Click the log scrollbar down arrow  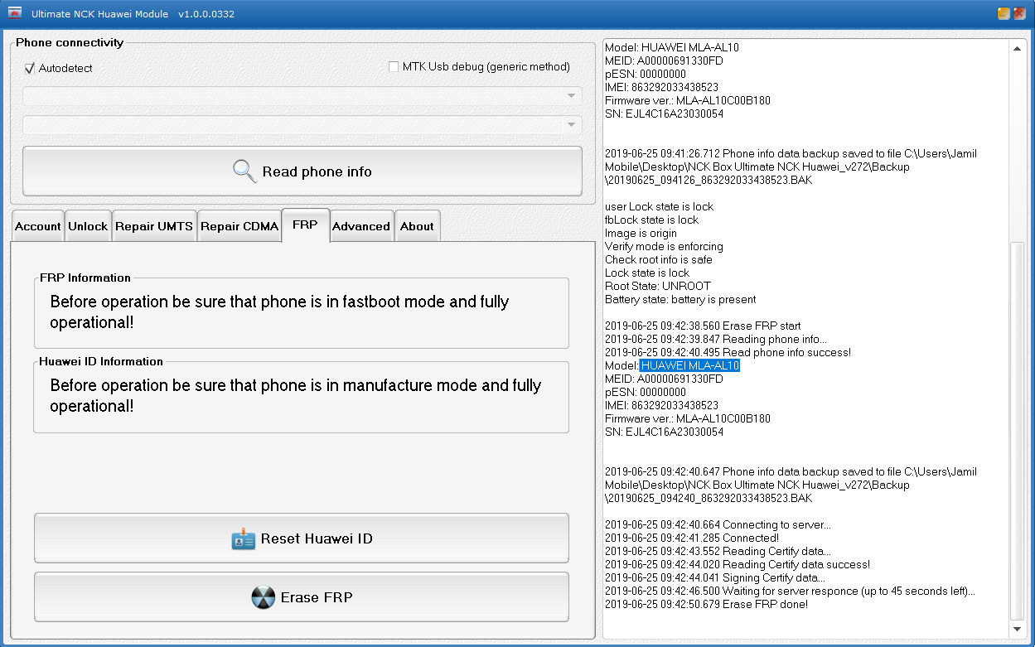tap(1018, 630)
